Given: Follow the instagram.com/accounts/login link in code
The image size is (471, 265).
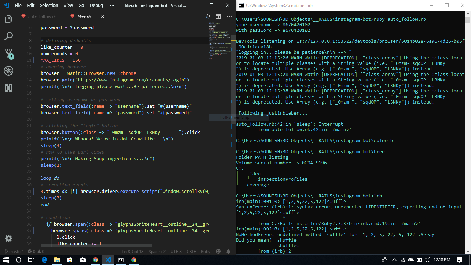Looking at the screenshot, I should click(131, 80).
